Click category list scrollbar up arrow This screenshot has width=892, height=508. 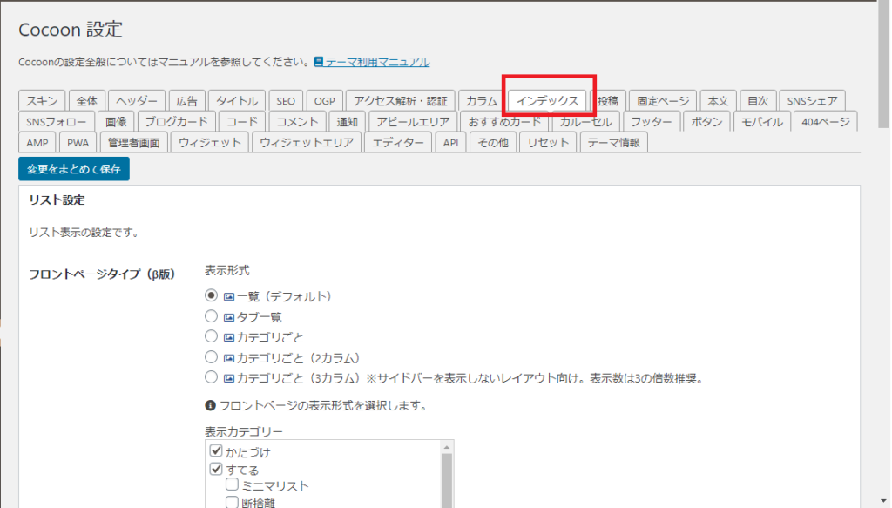coord(447,447)
